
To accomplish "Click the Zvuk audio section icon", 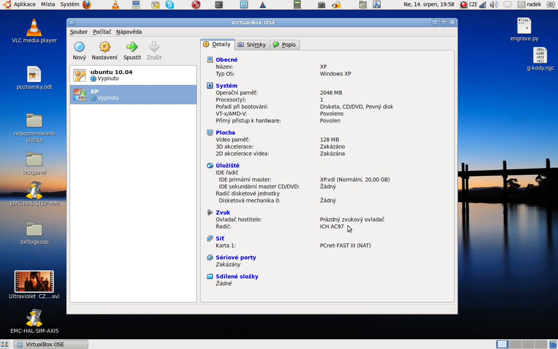I will [x=210, y=213].
